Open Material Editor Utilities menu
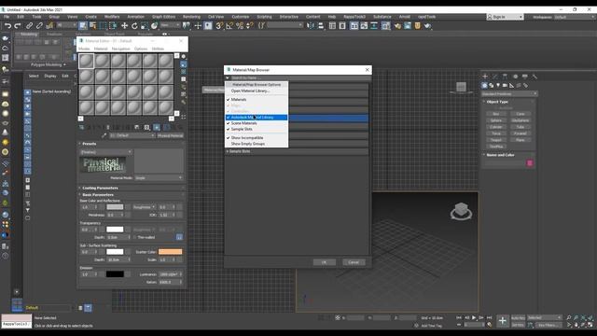Screen dimensions: 597x336 [158, 49]
